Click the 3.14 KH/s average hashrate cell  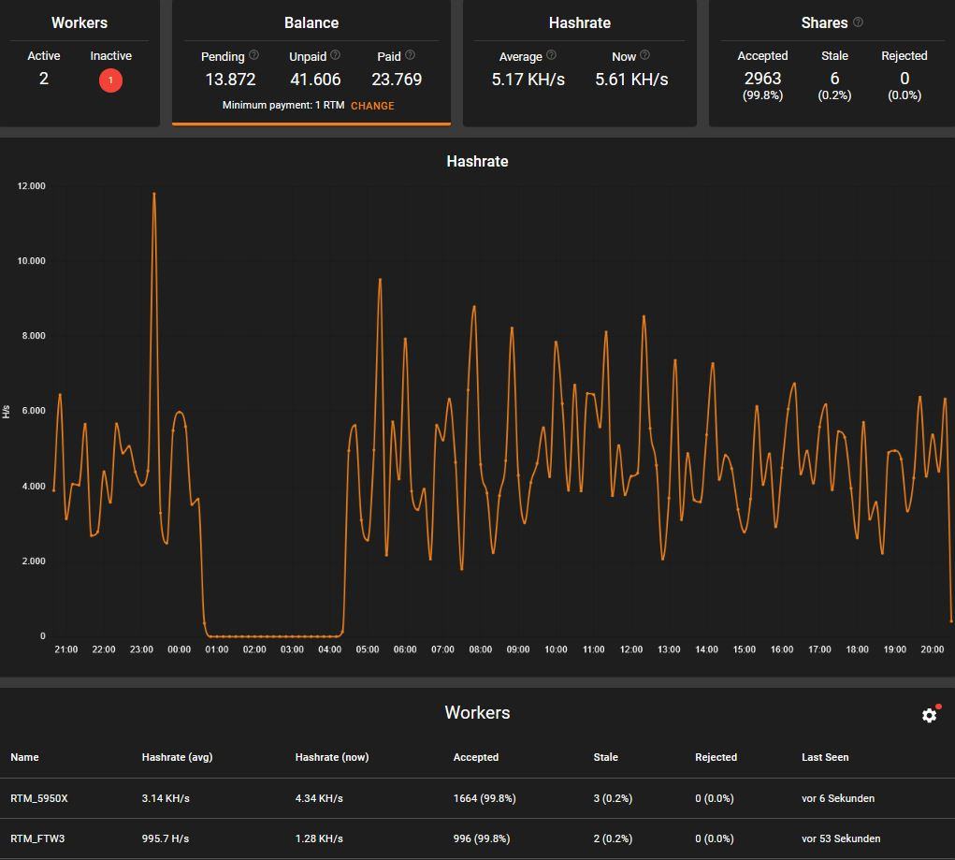pyautogui.click(x=166, y=798)
